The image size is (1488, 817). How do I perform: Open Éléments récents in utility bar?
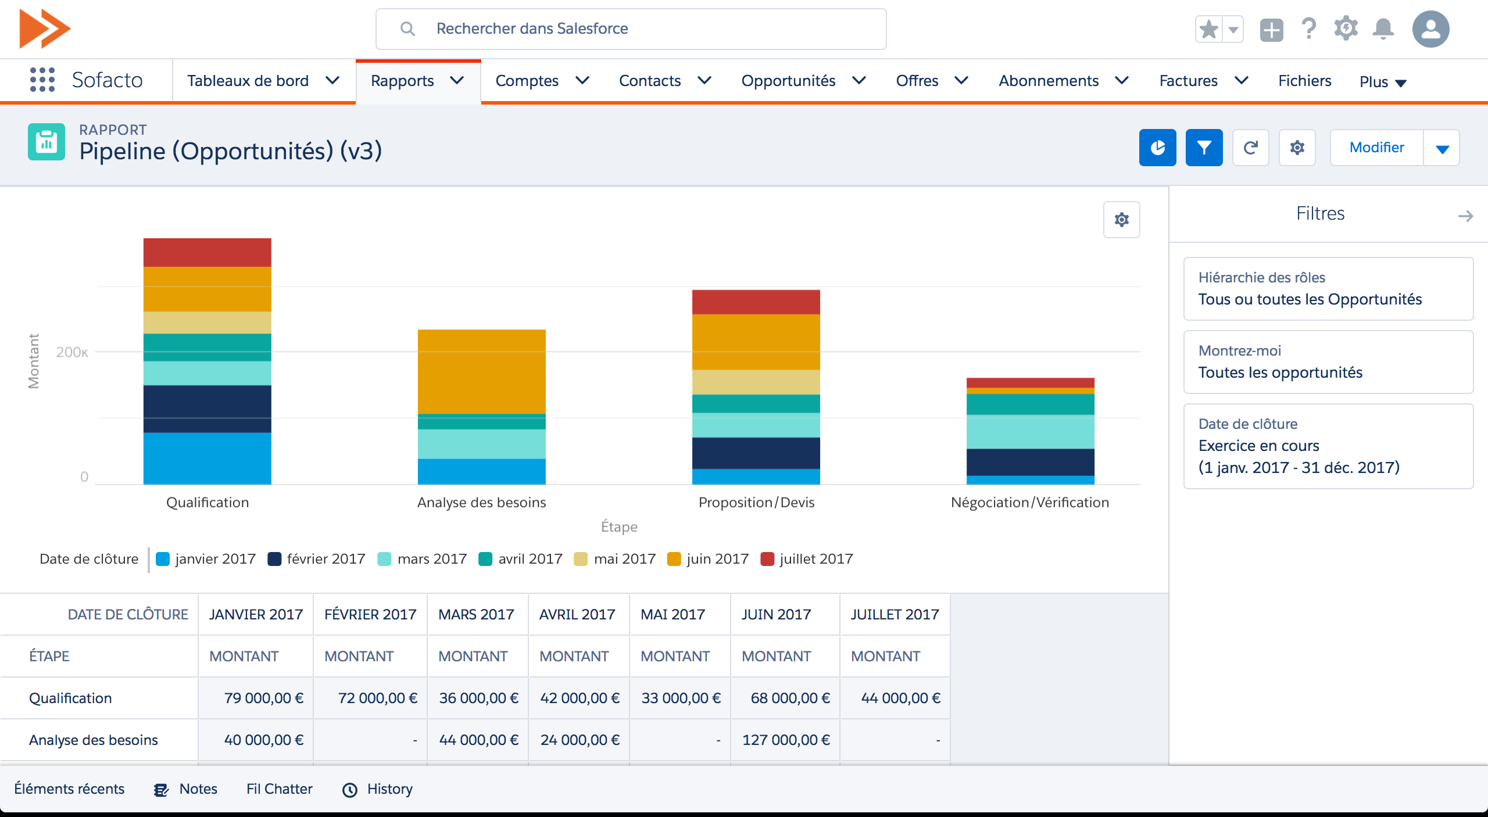[x=69, y=789]
